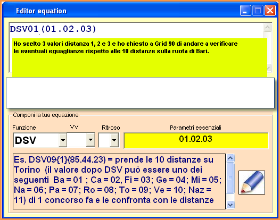Click the blue pencil edit icon
This screenshot has height=220, width=280.
252,182
